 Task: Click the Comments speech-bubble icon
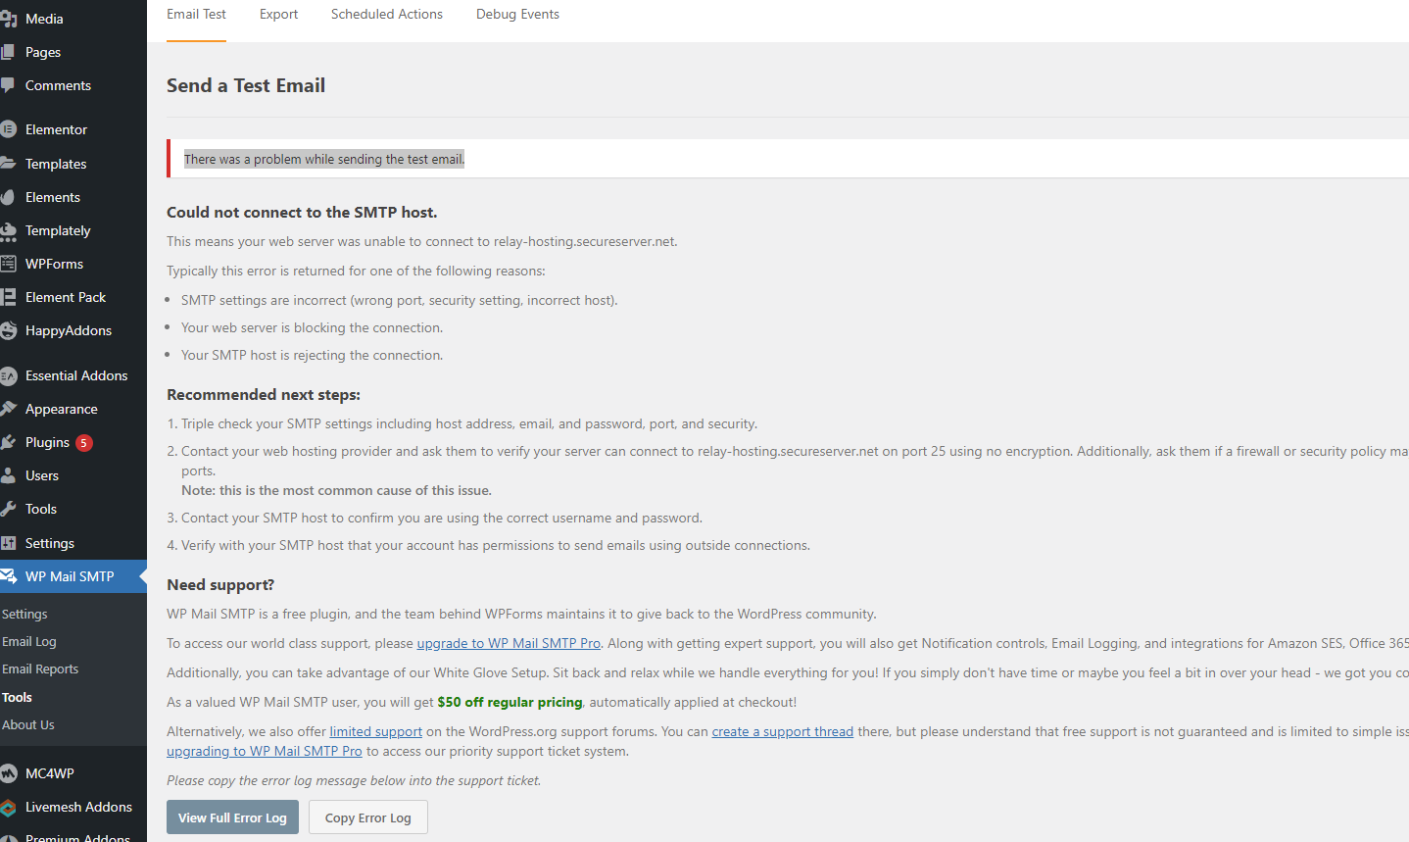click(x=8, y=85)
